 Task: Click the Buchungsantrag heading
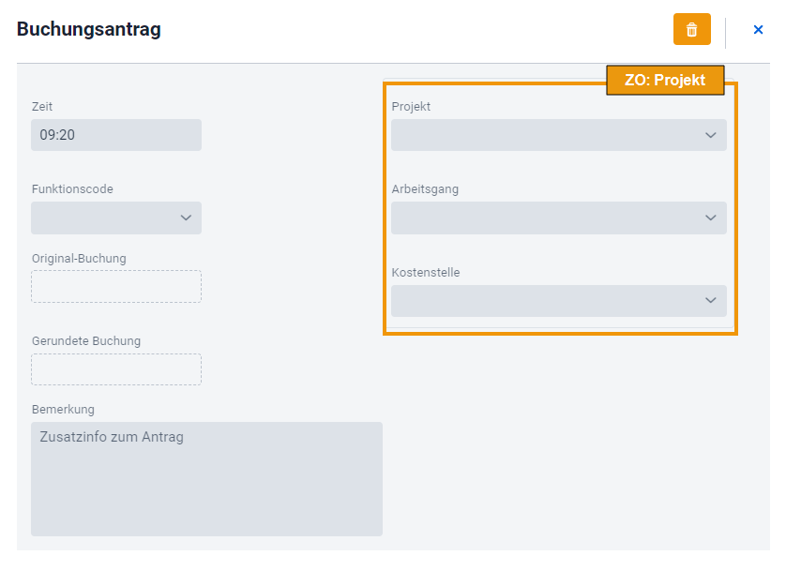click(89, 29)
